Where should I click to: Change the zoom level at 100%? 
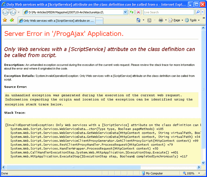coord(190,173)
